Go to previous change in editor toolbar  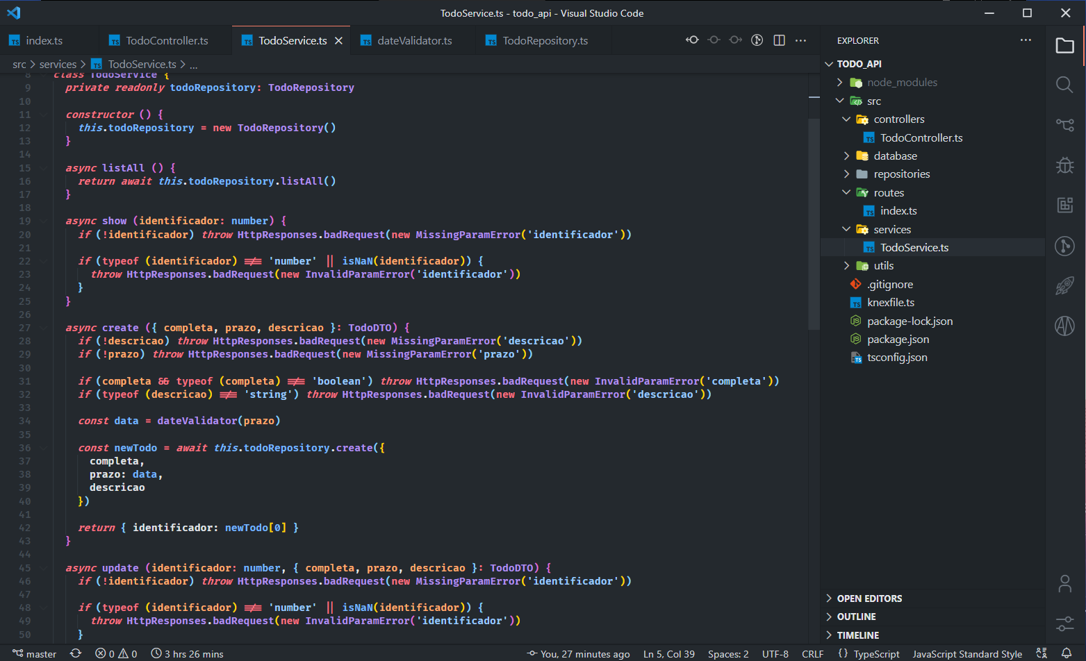pyautogui.click(x=692, y=40)
